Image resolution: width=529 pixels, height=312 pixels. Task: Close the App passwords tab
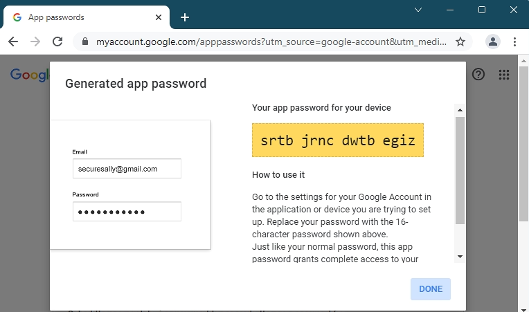coord(159,17)
